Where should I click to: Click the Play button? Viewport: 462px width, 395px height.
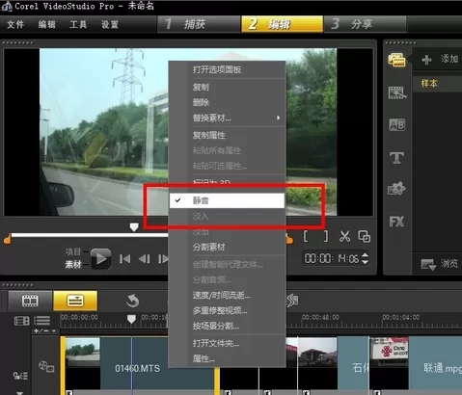(x=100, y=258)
